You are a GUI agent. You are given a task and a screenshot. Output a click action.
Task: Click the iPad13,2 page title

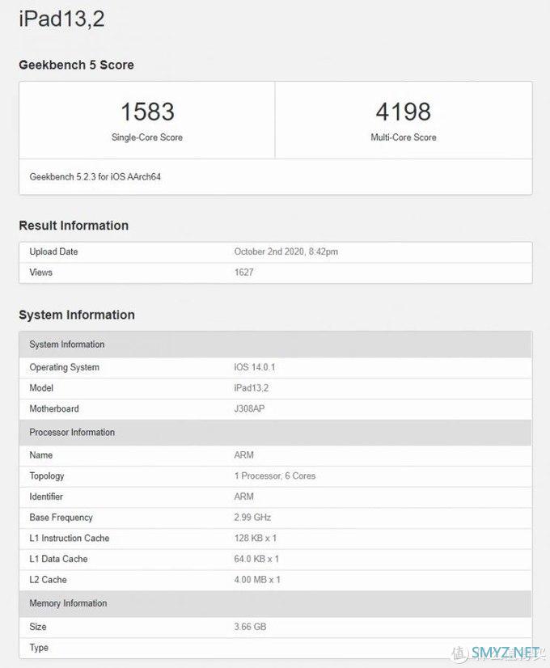click(x=61, y=19)
